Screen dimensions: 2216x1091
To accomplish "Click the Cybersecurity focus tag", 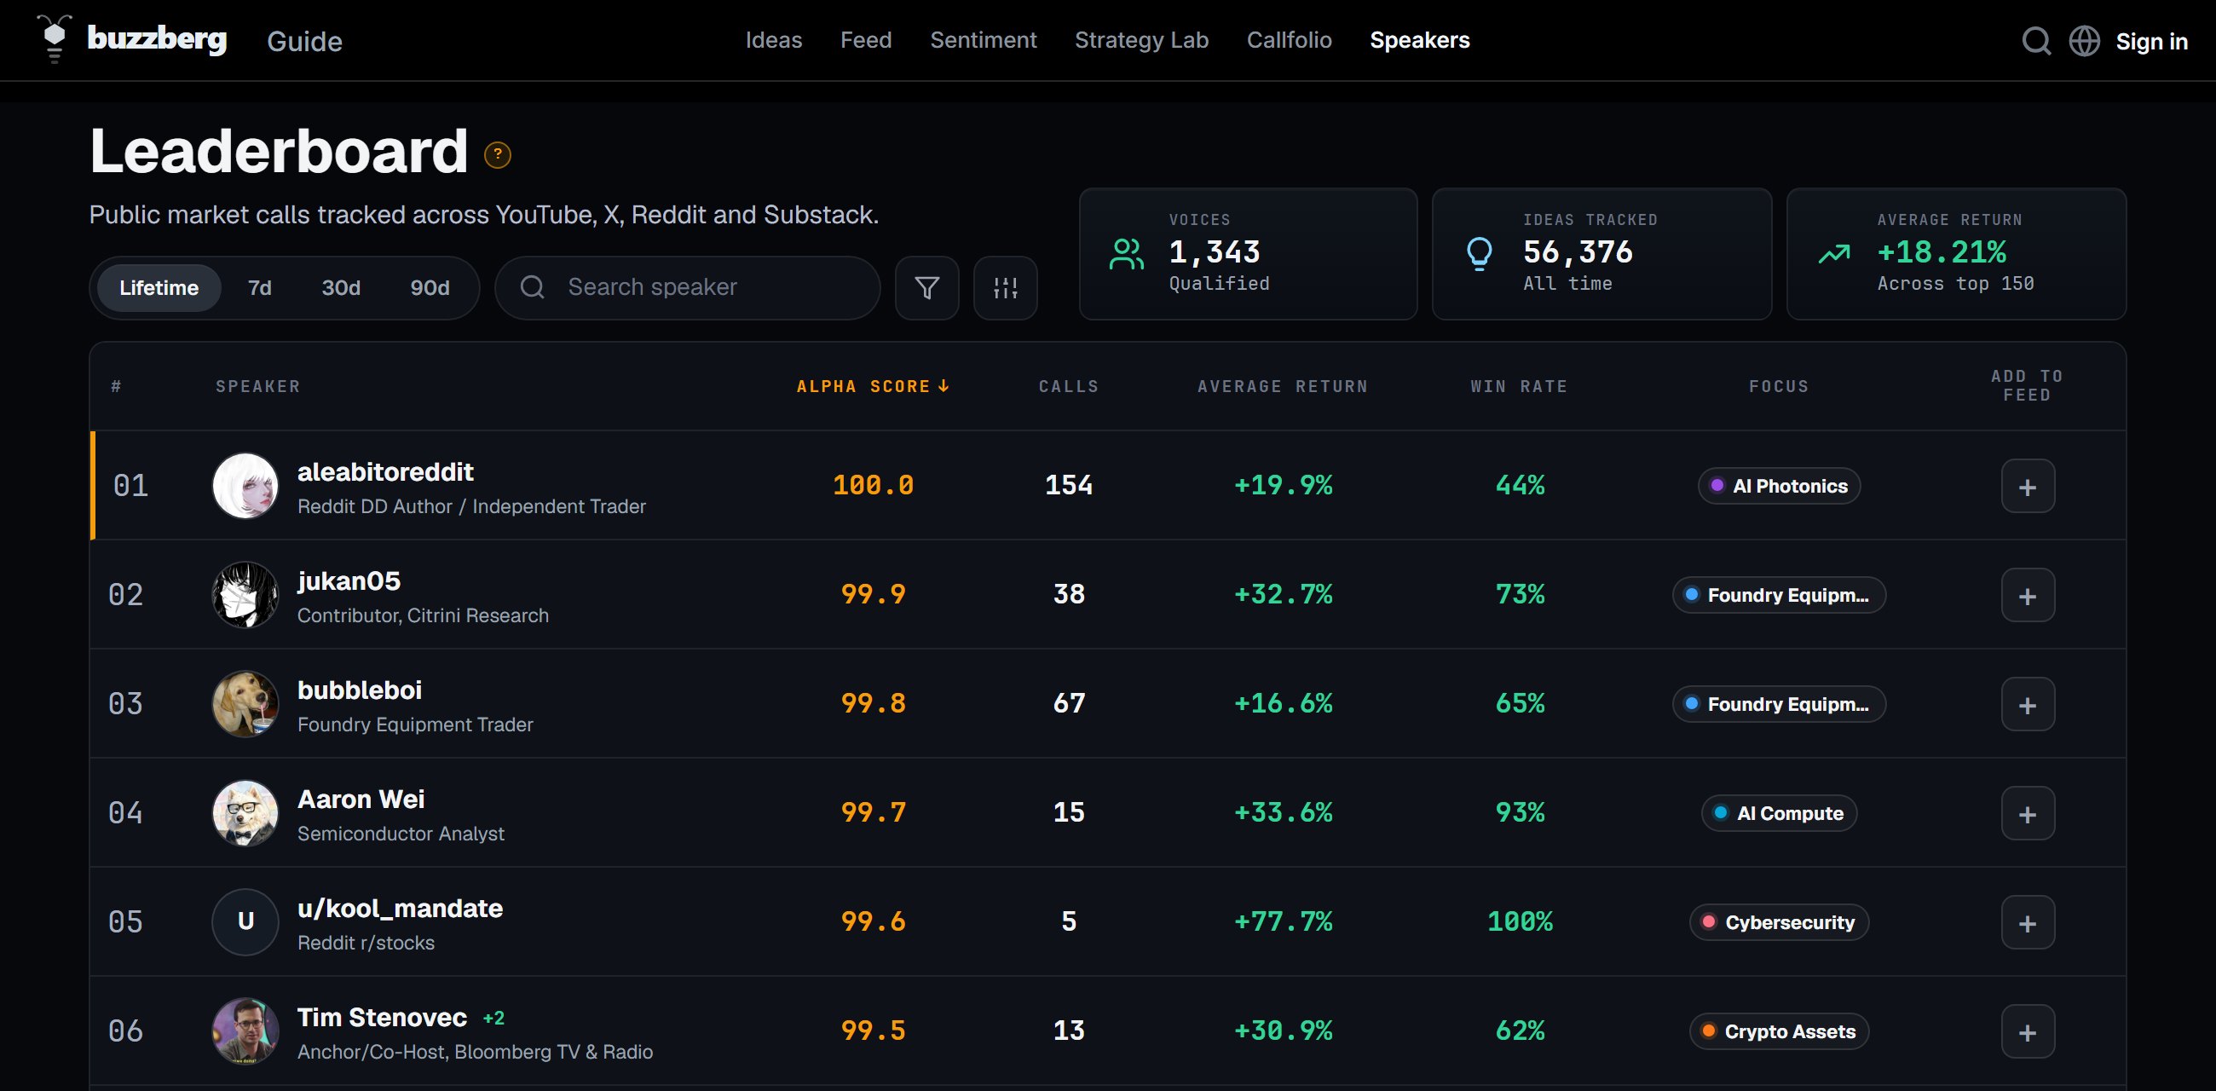I will pos(1779,922).
